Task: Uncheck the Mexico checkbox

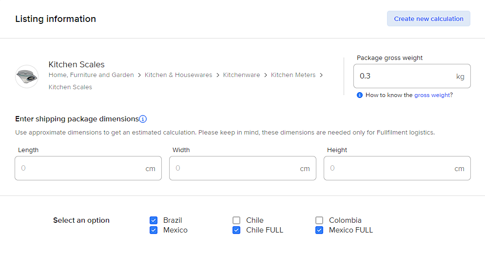Action: tap(154, 230)
